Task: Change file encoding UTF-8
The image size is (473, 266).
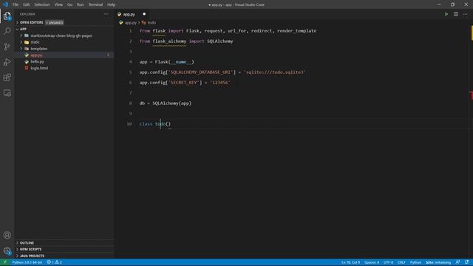Action: tap(388, 262)
